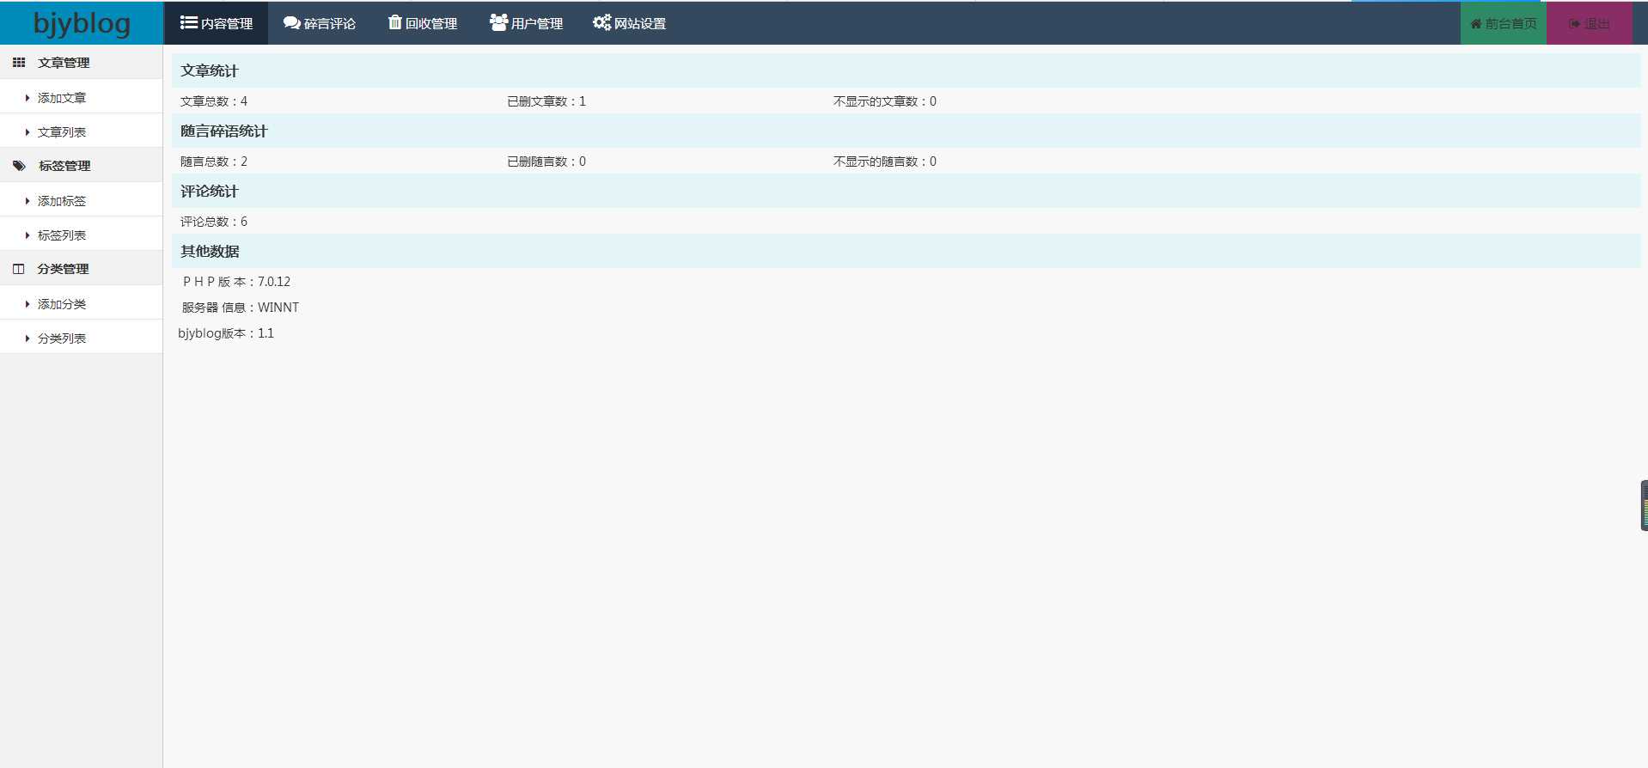The height and width of the screenshot is (768, 1648).
Task: Open the 标签列表 sidebar link
Action: (x=82, y=235)
